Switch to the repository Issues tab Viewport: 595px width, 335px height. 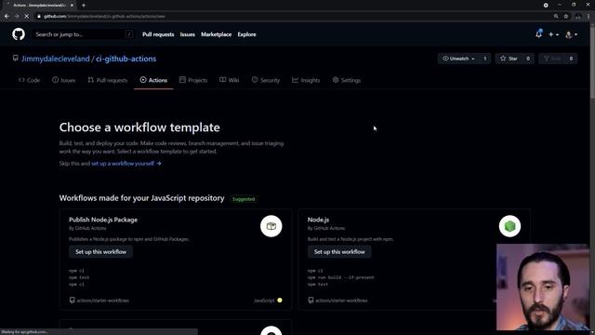point(64,80)
